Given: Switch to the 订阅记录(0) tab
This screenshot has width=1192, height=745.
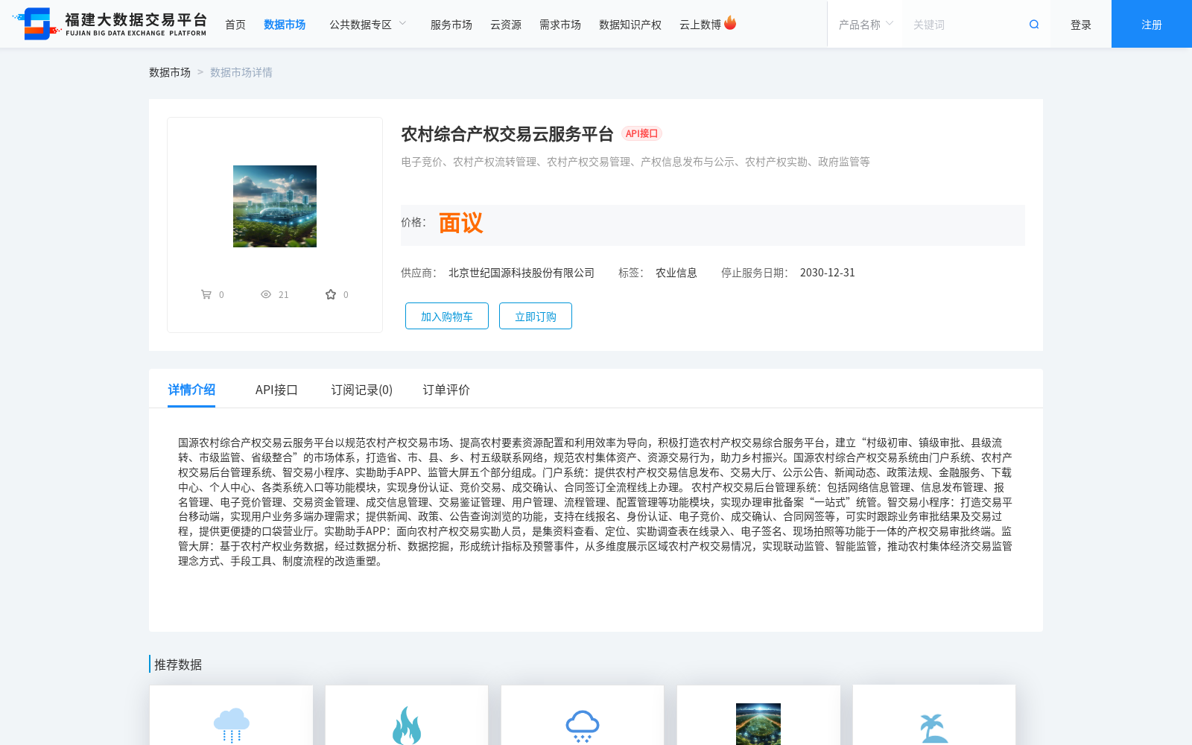Looking at the screenshot, I should [x=362, y=390].
